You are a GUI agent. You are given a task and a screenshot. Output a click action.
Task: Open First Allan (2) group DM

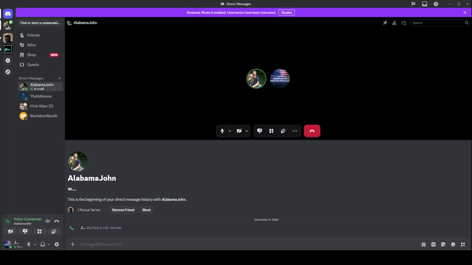pos(40,106)
